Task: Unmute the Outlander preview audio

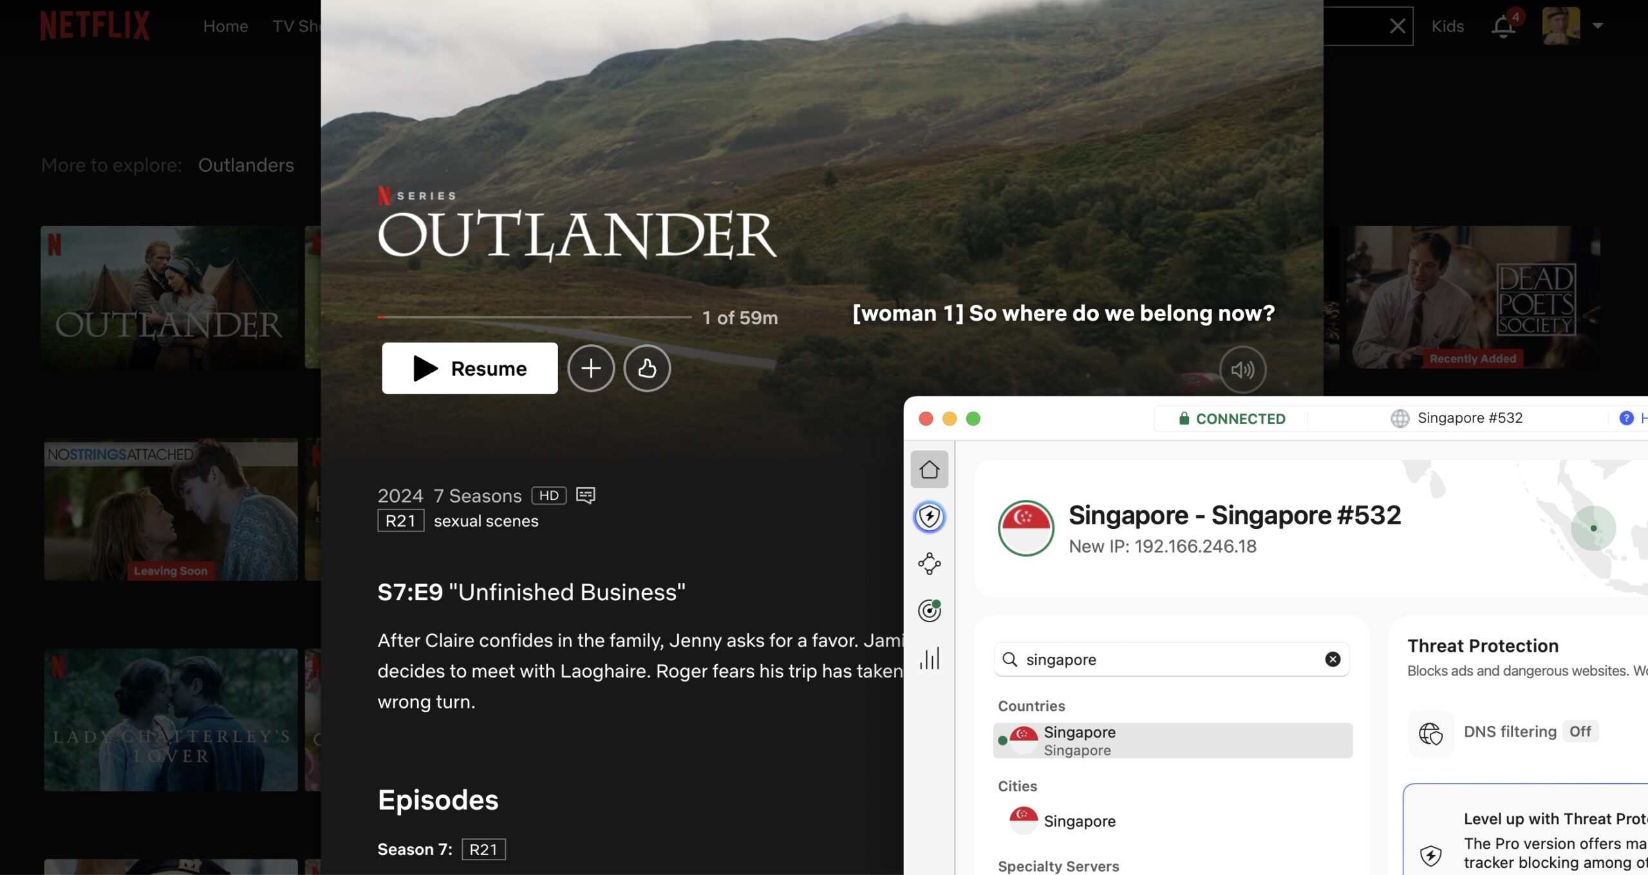Action: tap(1242, 369)
